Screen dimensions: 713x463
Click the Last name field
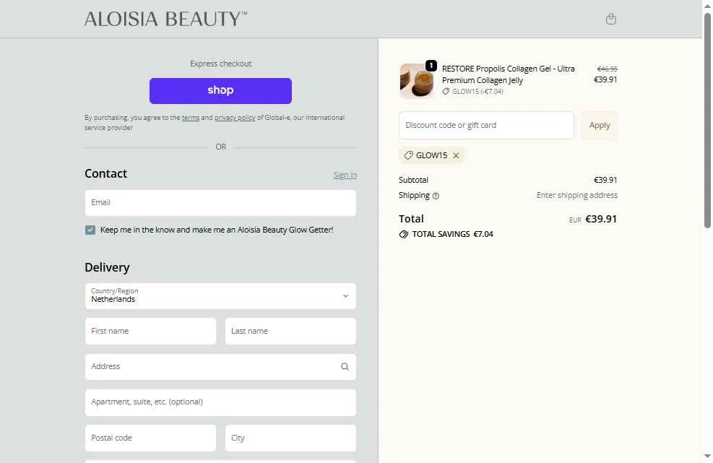290,331
